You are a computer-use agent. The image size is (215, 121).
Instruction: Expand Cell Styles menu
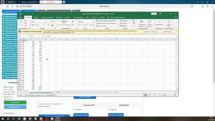(x=101, y=26)
